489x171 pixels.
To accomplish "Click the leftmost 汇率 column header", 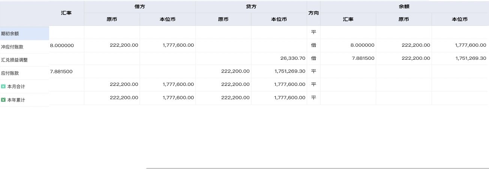I will point(66,13).
